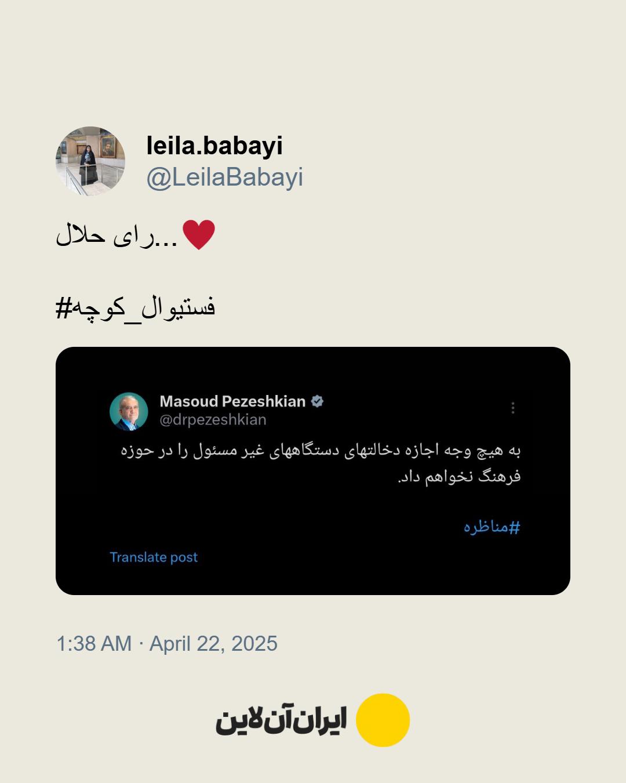Click the yellow circle logo icon

pos(383,720)
